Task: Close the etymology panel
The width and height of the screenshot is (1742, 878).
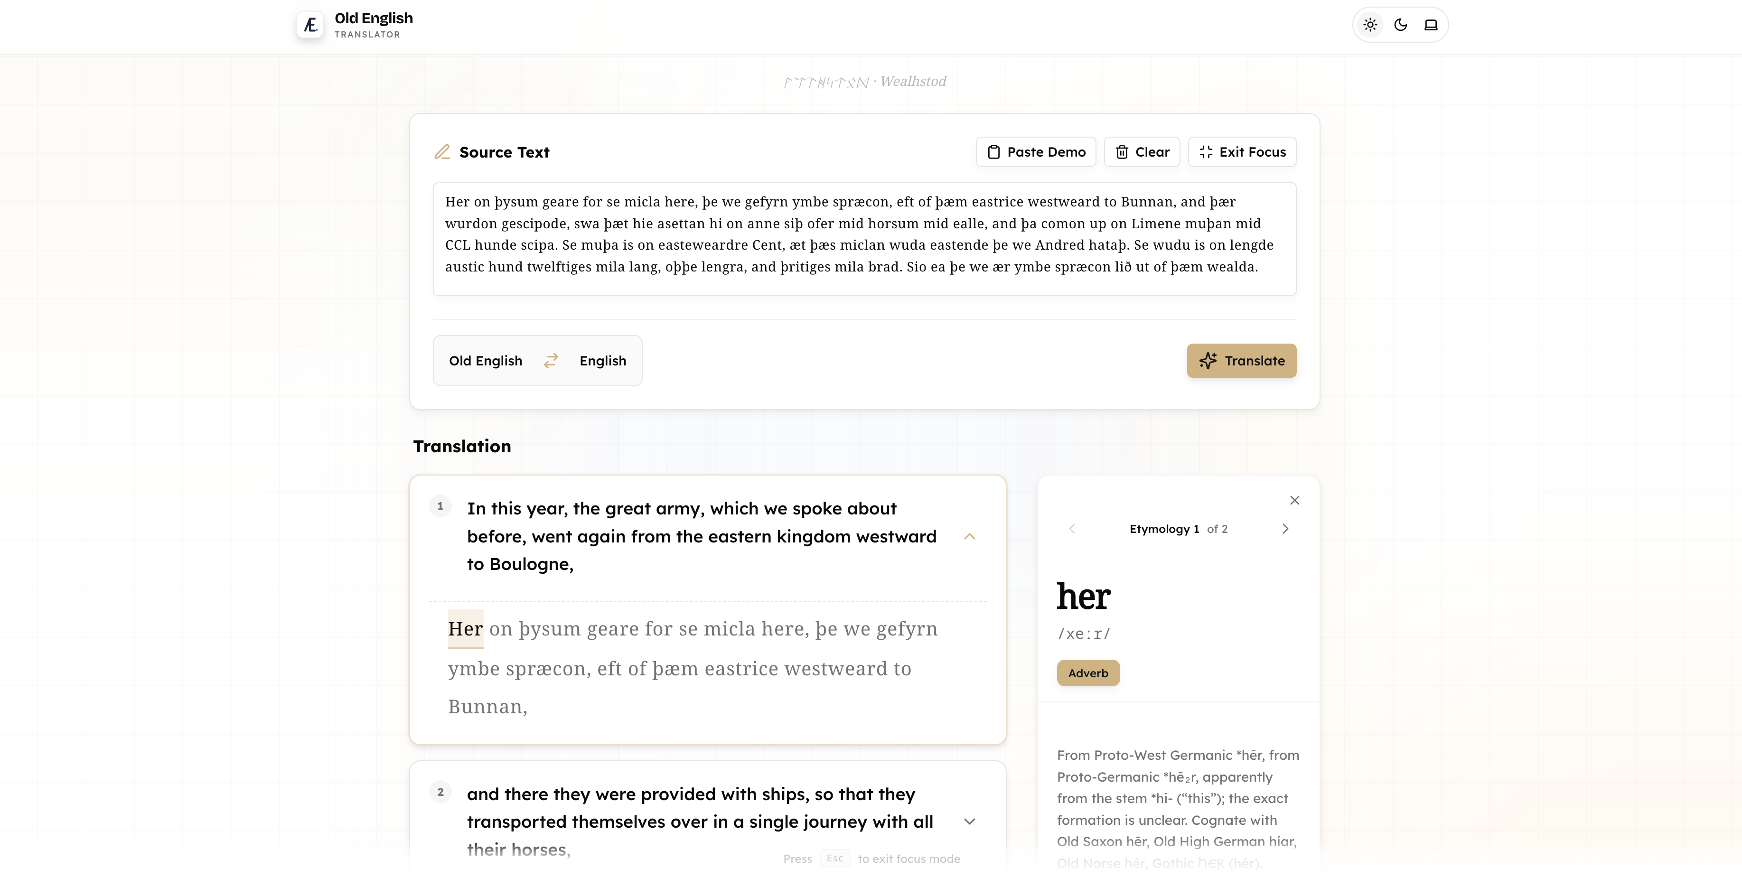Action: 1295,500
